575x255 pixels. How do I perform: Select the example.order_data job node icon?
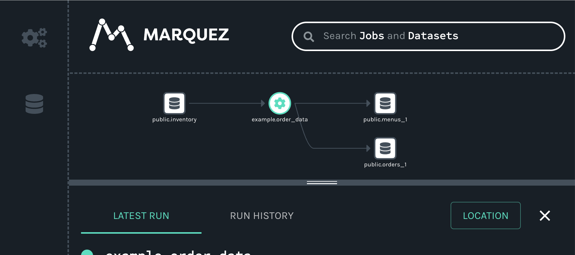(x=280, y=103)
